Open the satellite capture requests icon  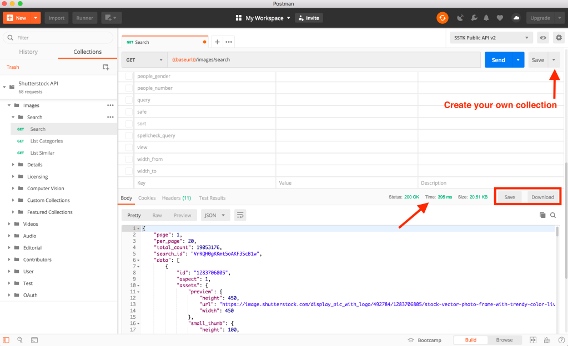click(x=460, y=18)
